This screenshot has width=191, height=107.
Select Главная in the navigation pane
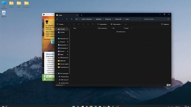click(62, 29)
